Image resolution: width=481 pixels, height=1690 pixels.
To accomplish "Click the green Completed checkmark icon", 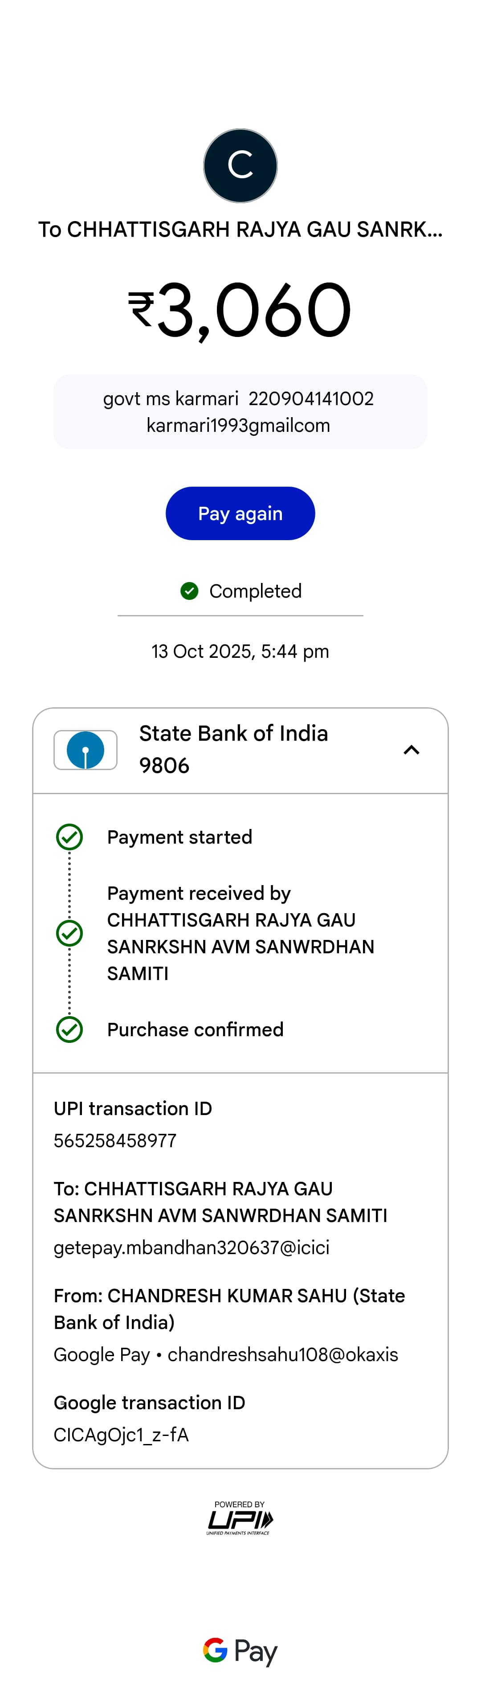I will click(189, 591).
